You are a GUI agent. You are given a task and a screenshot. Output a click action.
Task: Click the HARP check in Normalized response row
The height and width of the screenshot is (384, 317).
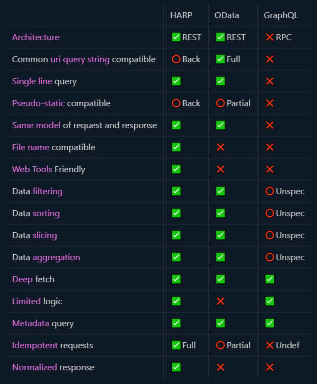[x=176, y=367]
